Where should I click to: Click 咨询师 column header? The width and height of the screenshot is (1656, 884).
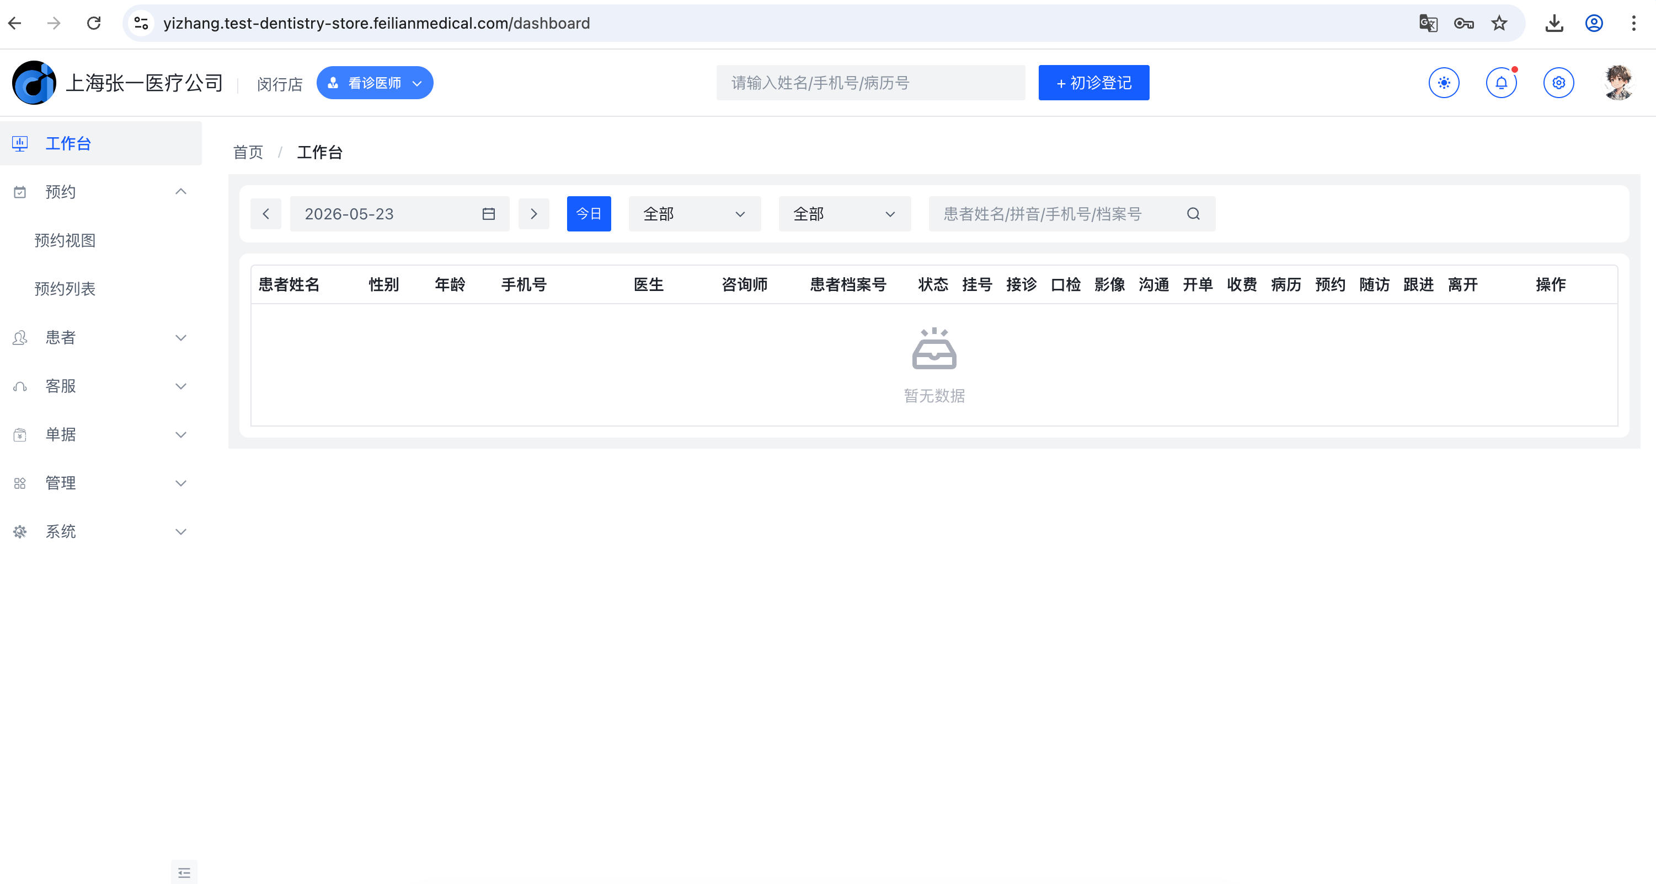click(745, 284)
